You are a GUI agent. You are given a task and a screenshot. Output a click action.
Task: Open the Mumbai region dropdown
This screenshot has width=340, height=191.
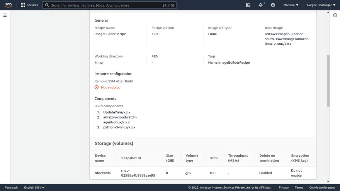291,5
